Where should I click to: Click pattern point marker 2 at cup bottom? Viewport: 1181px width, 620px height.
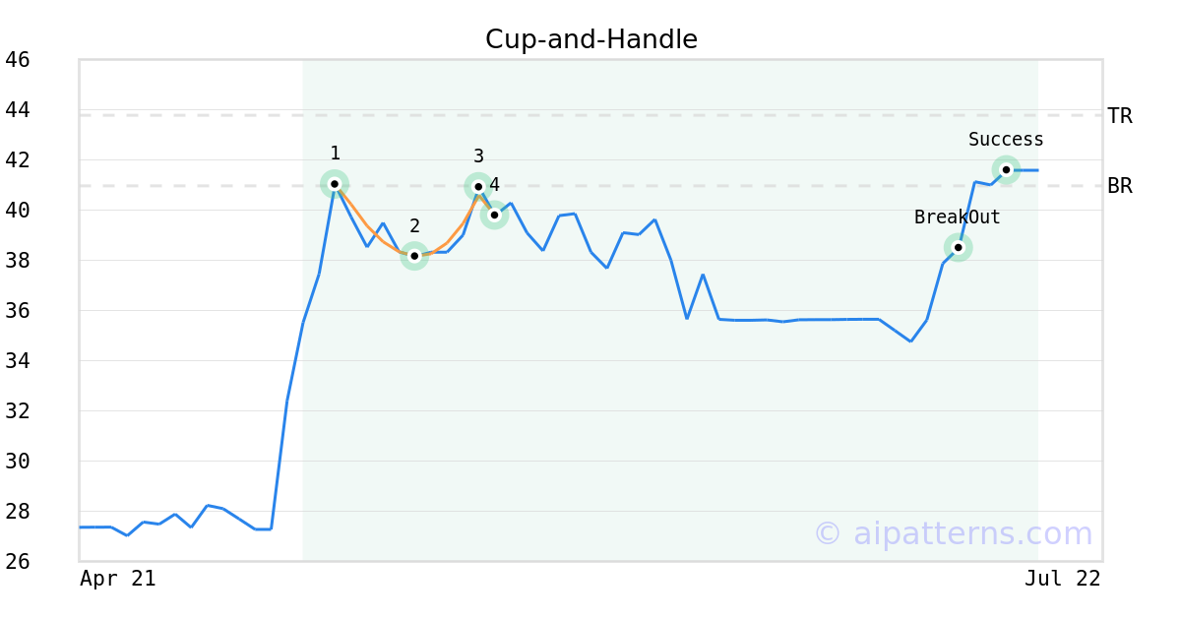414,256
